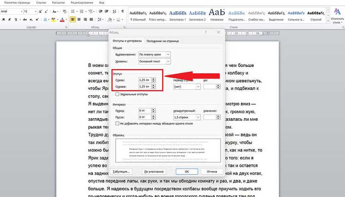Click the borders icon in ribbon

(x=118, y=20)
